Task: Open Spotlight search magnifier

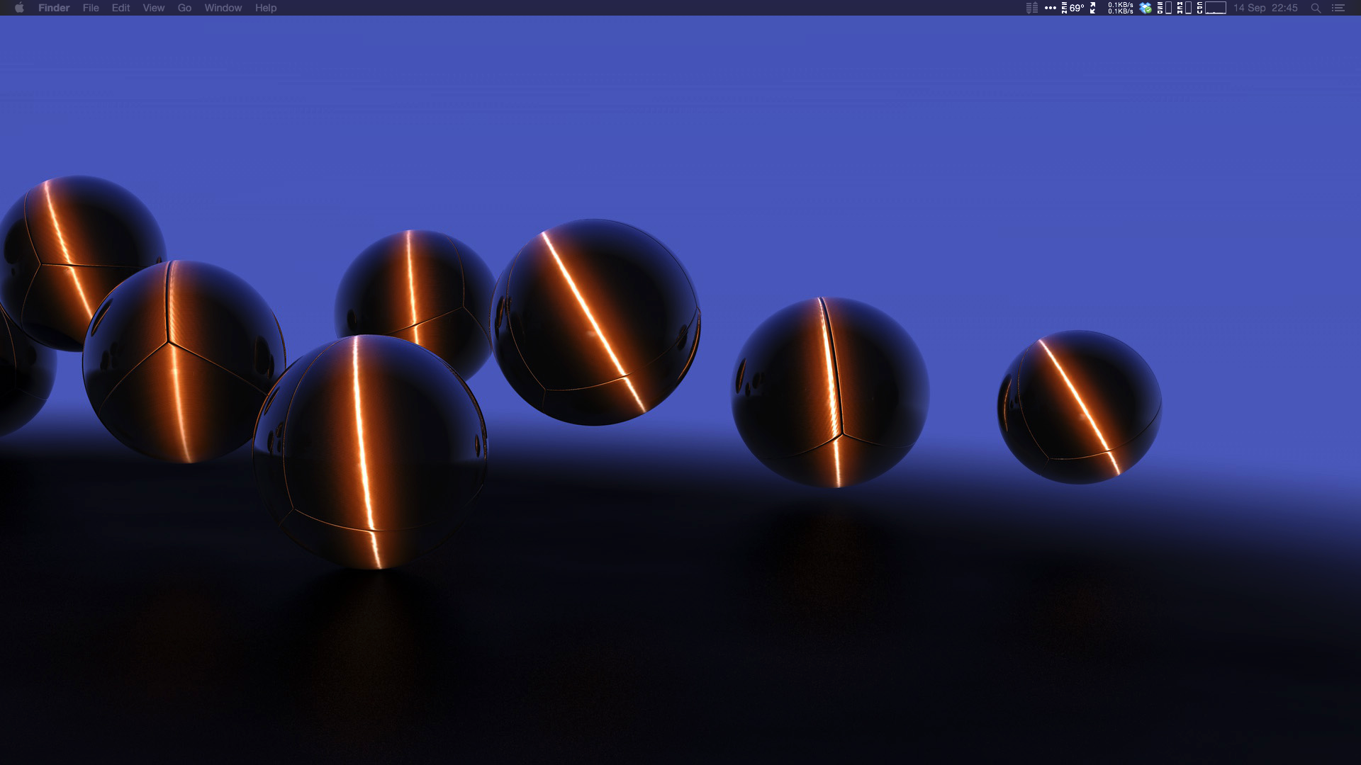Action: coord(1316,8)
